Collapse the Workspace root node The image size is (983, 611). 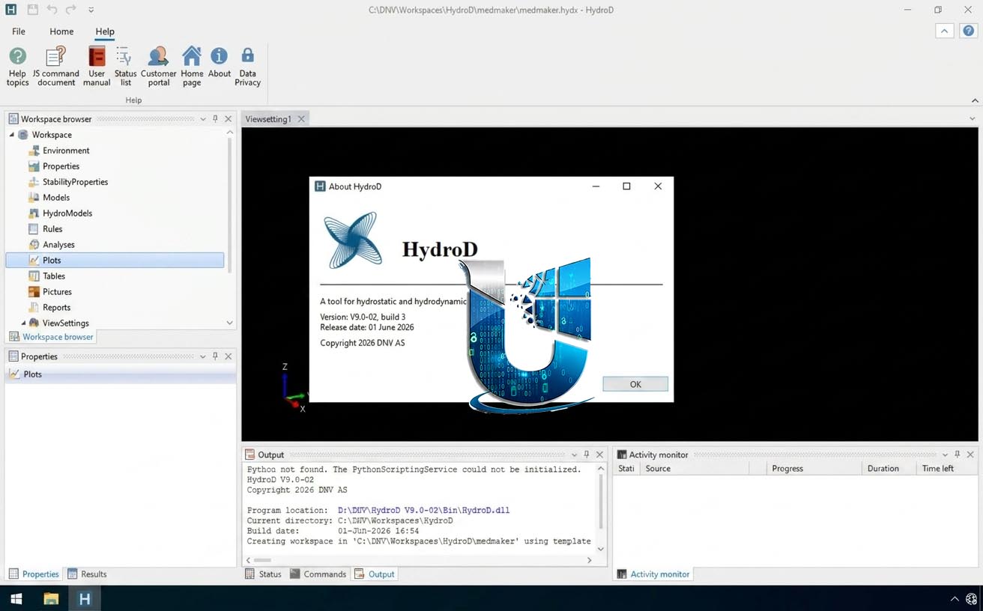tap(12, 135)
